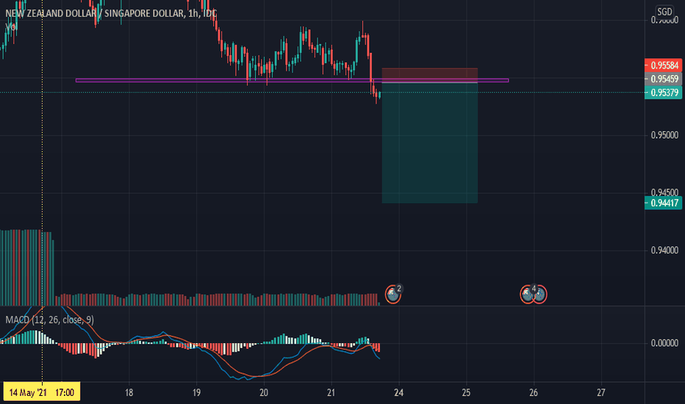The height and width of the screenshot is (404, 685).
Task: Click the take-profit price label 0.94417
Action: pyautogui.click(x=663, y=203)
